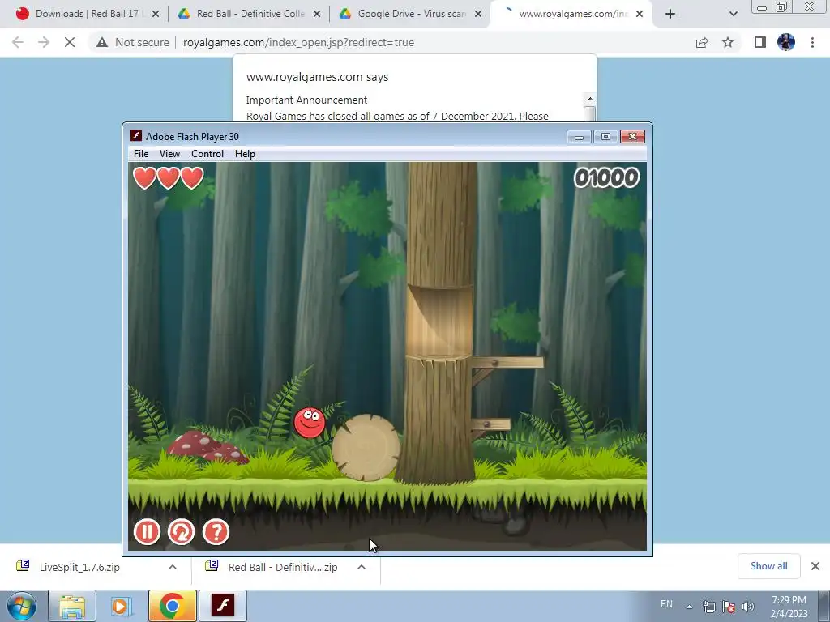Click the royalgames.com address bar URL

[x=298, y=42]
